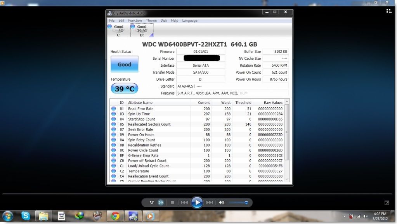Image resolution: width=397 pixels, height=224 pixels.
Task: Skip to the previous track
Action: point(184,202)
